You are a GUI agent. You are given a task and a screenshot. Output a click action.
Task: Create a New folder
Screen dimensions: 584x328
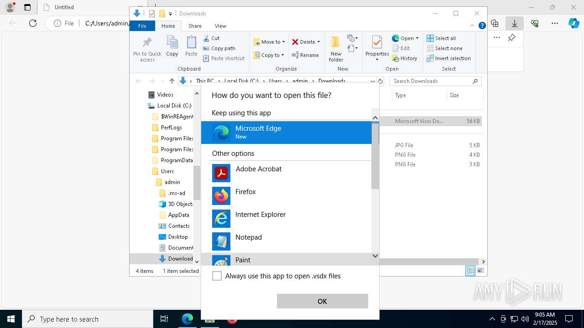[x=336, y=49]
